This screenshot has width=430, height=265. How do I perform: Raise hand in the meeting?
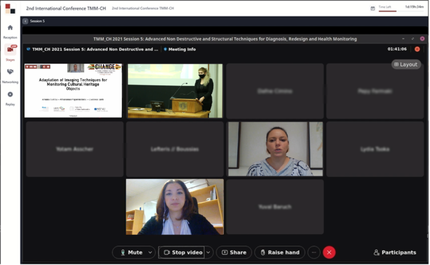point(279,253)
